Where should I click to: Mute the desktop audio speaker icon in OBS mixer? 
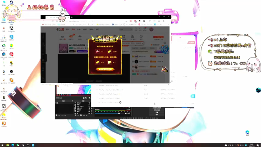[x=126, y=114]
